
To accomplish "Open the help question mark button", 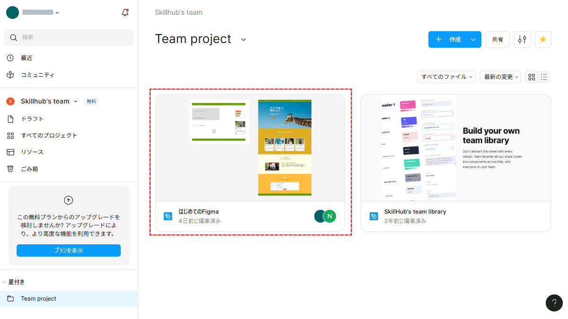I will coord(554,303).
